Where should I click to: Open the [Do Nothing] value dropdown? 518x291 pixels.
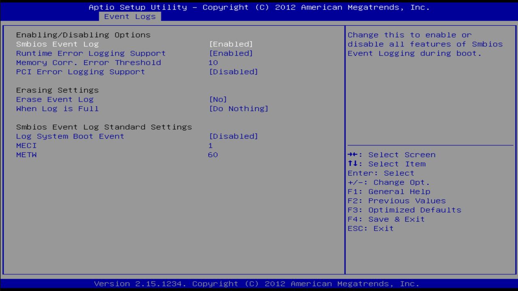coord(239,109)
